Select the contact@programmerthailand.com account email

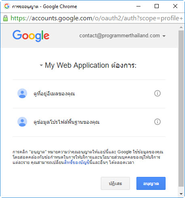[119, 36]
